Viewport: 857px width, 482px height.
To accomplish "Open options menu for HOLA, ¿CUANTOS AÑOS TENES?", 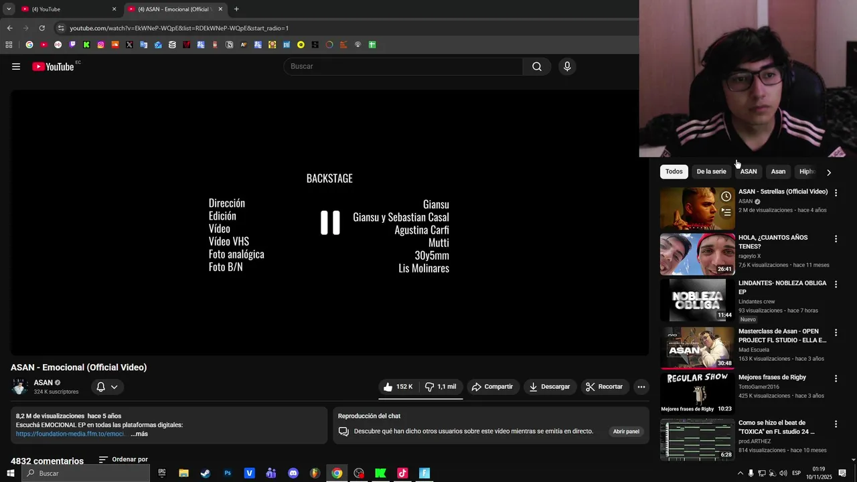I will coord(836,239).
